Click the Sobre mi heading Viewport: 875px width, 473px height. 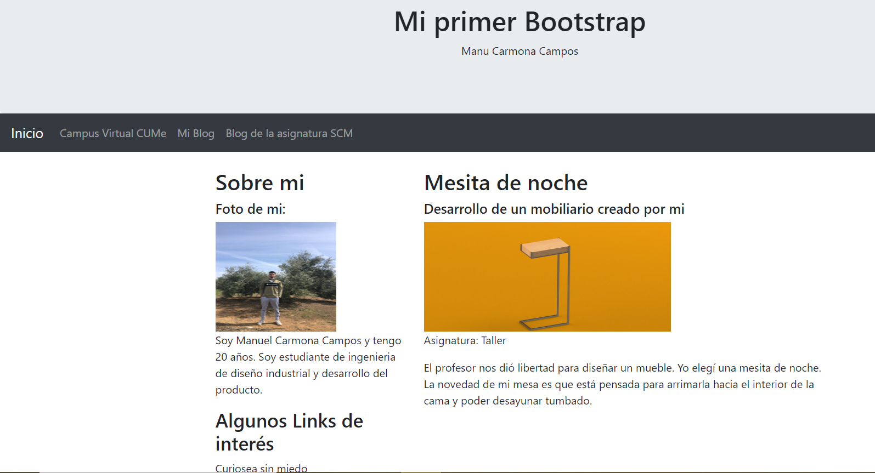259,183
